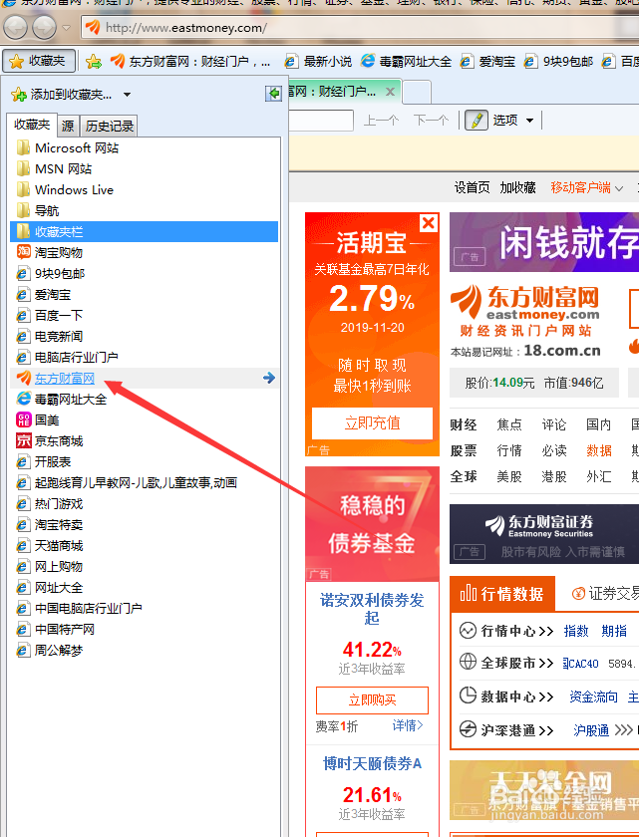Pin the favorites panel with green arrow icon
The height and width of the screenshot is (837, 639).
pyautogui.click(x=273, y=94)
